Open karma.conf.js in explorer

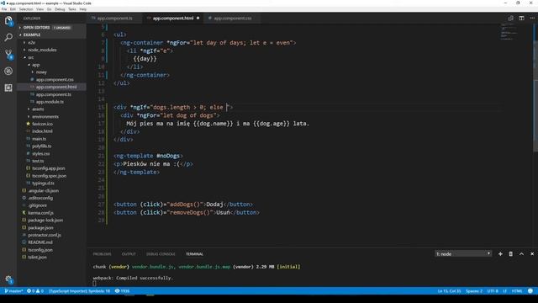[40, 213]
